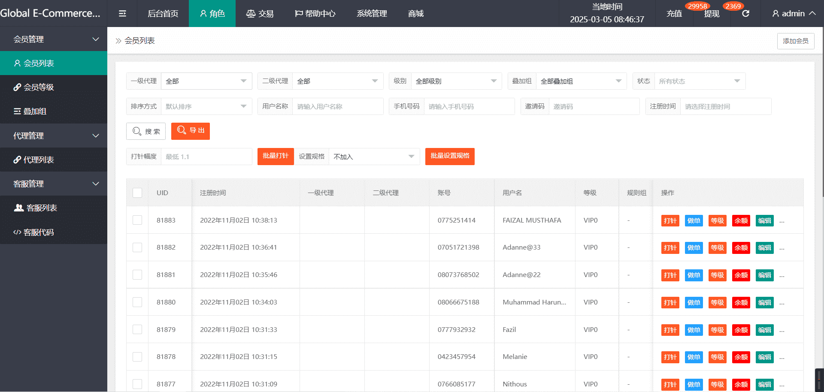Click the hamburger menu collapse icon

pyautogui.click(x=122, y=14)
